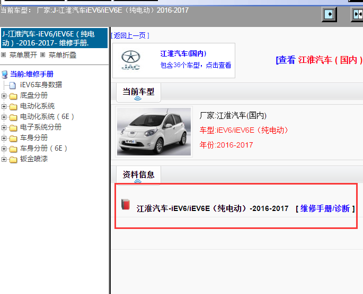Click the red manual book icon
The width and height of the screenshot is (363, 294).
[126, 205]
